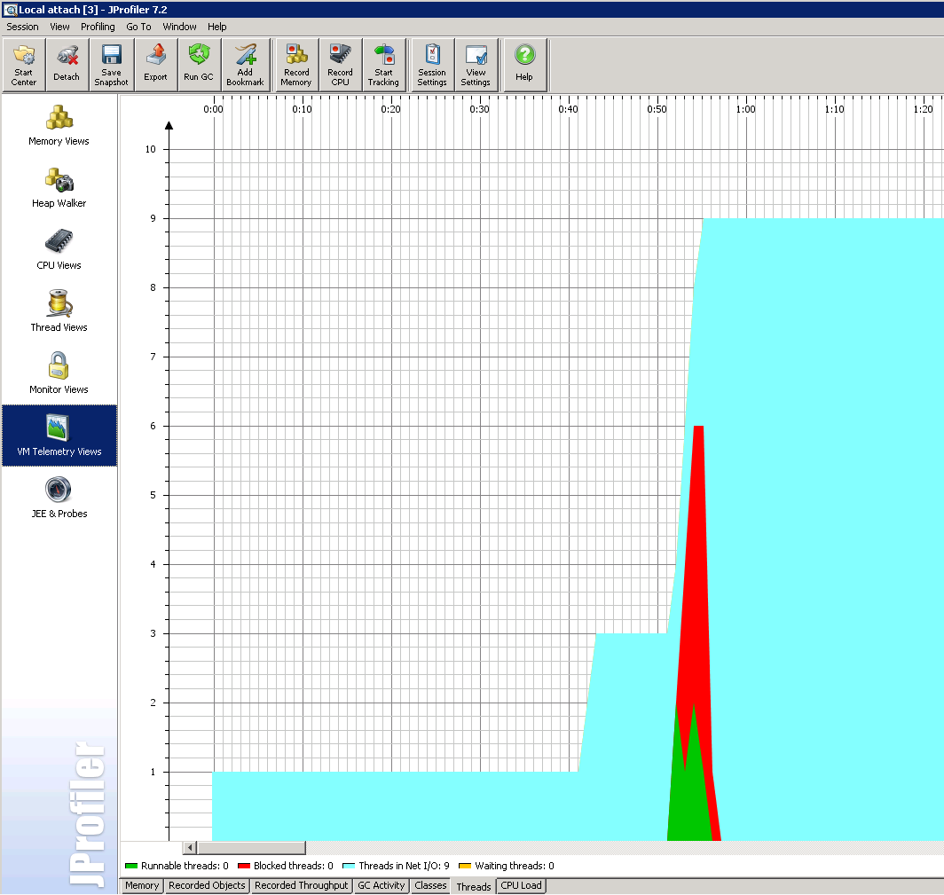Add Bookmark to the timeline
Image resolution: width=944 pixels, height=895 pixels.
pos(245,65)
